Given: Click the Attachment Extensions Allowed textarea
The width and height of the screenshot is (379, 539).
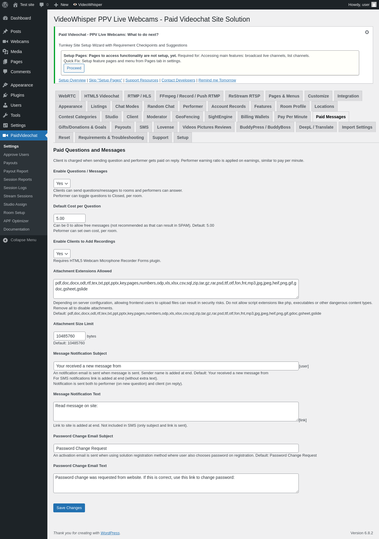Looking at the screenshot, I should click(176, 289).
